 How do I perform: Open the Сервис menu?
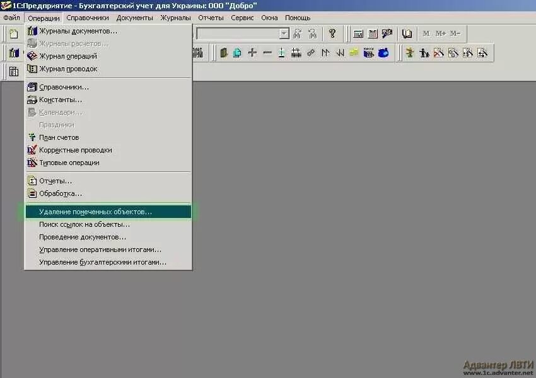[242, 18]
